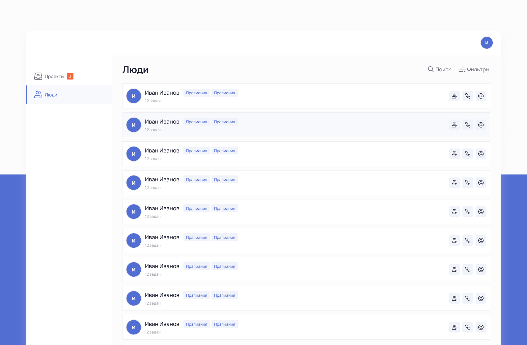Click the email @ icon in the fourth row
The height and width of the screenshot is (345, 527).
pos(481,183)
